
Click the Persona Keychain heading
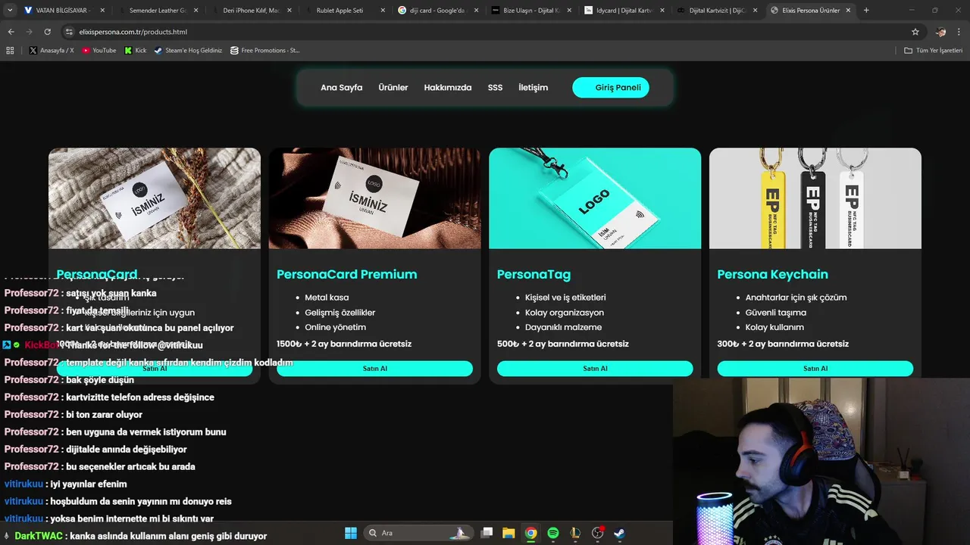(773, 274)
